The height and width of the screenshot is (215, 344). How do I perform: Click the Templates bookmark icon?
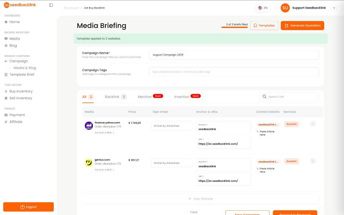click(x=255, y=26)
